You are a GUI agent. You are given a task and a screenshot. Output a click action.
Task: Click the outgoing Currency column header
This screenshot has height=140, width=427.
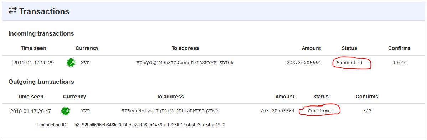pyautogui.click(x=74, y=97)
